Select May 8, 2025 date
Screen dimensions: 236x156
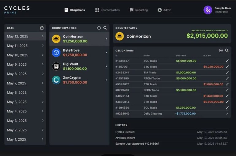(25, 74)
